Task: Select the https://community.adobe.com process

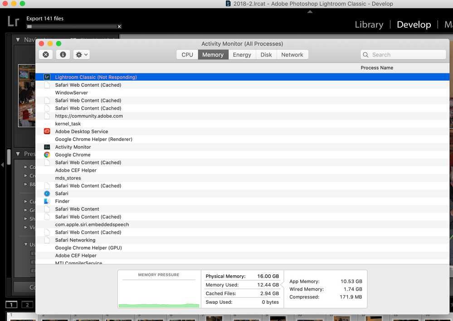Action: [243, 116]
